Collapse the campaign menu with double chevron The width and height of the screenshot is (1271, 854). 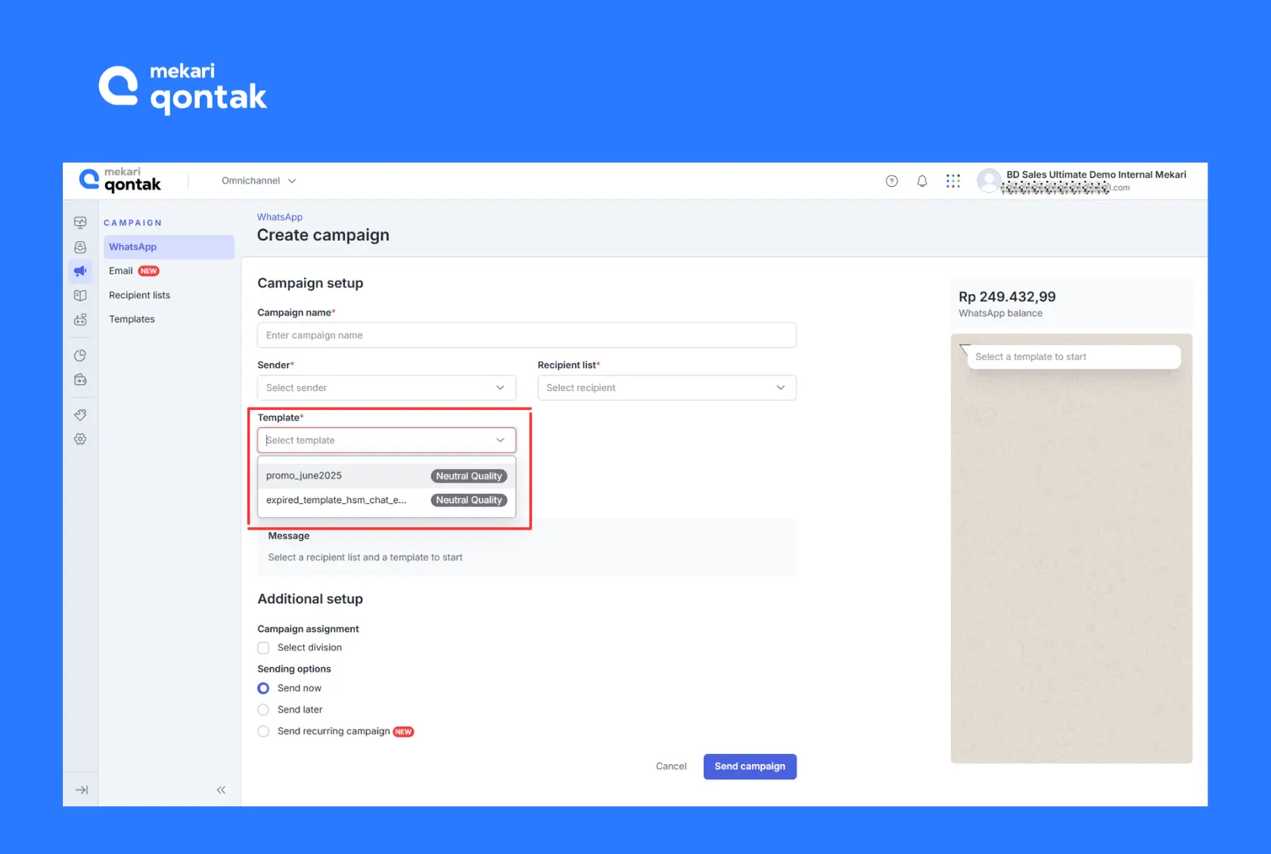221,790
